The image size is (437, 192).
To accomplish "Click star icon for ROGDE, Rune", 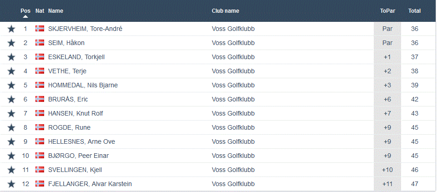I will [x=11, y=128].
